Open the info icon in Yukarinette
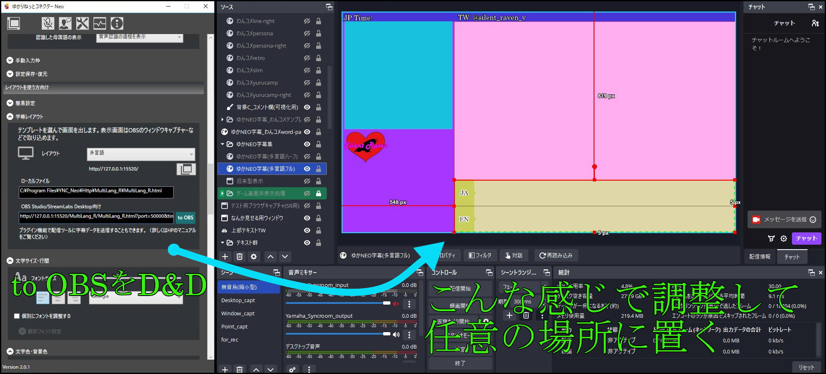The width and height of the screenshot is (826, 374). click(117, 23)
